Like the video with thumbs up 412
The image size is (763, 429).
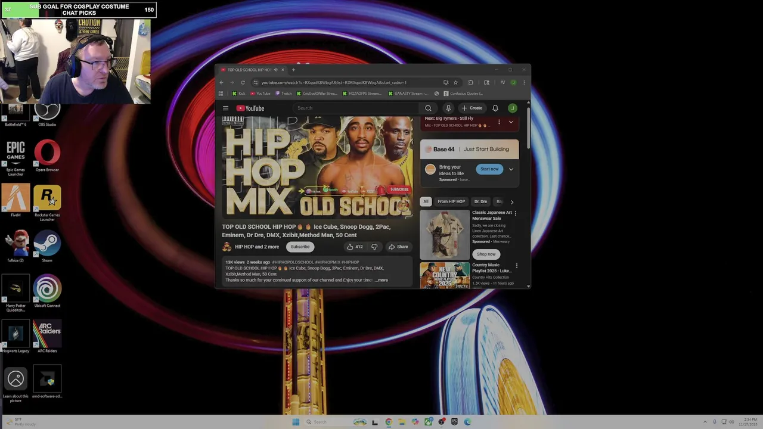click(355, 247)
